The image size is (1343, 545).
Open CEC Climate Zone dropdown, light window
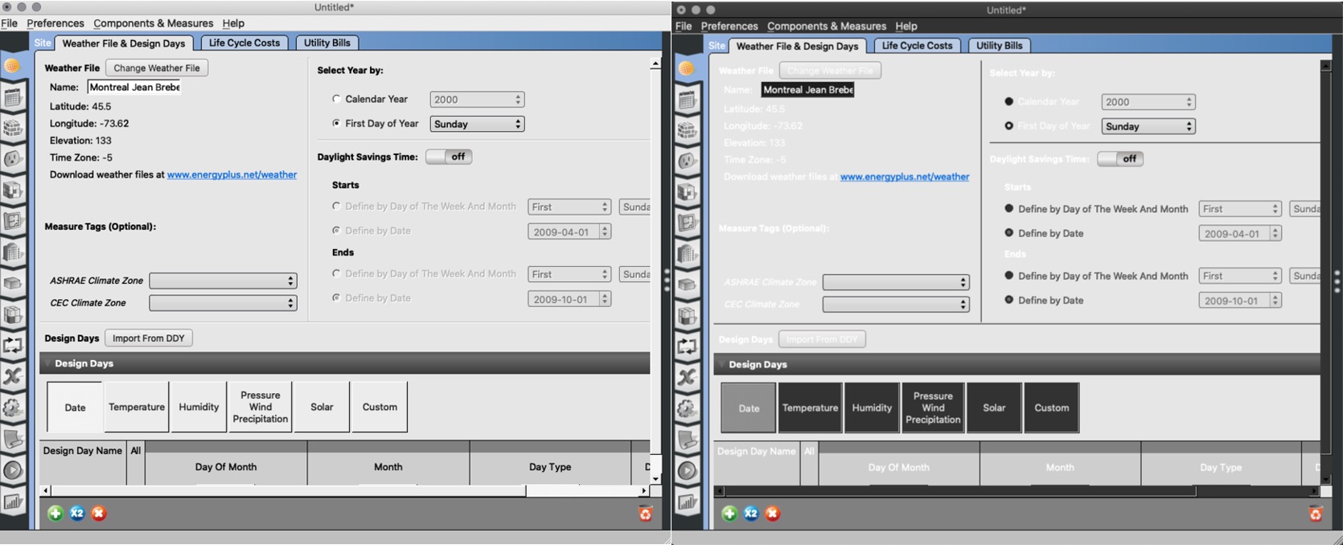coord(223,303)
